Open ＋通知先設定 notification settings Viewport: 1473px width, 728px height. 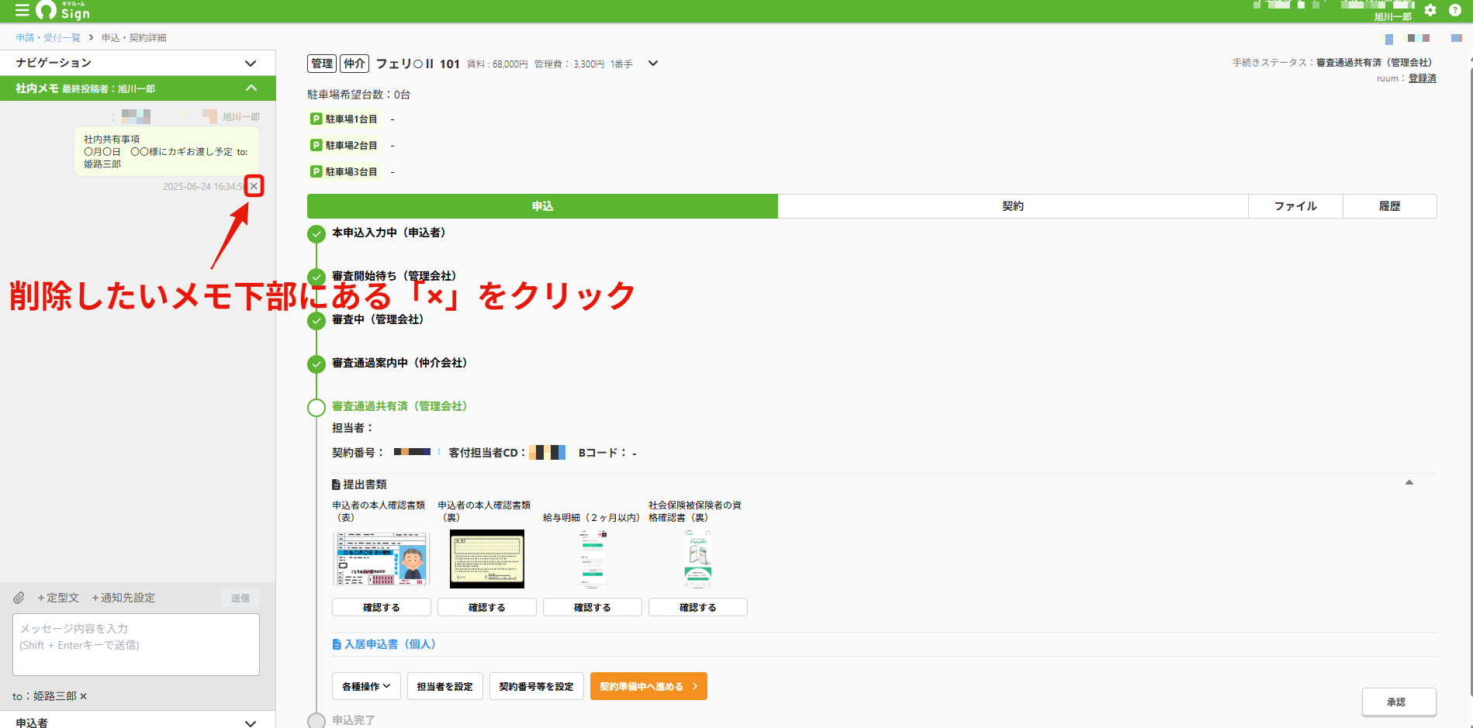123,598
